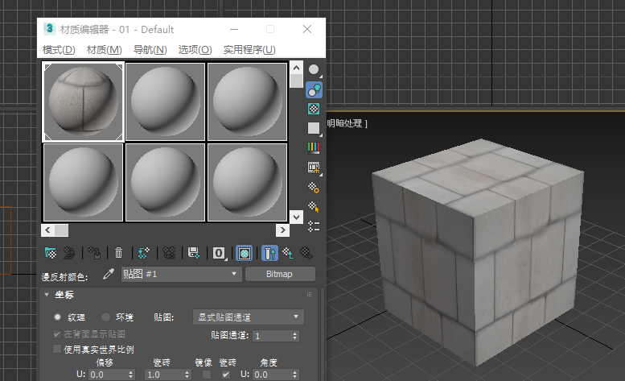Open material editor Options icon

click(x=314, y=188)
